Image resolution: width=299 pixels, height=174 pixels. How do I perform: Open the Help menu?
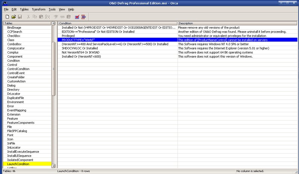pos(71,9)
